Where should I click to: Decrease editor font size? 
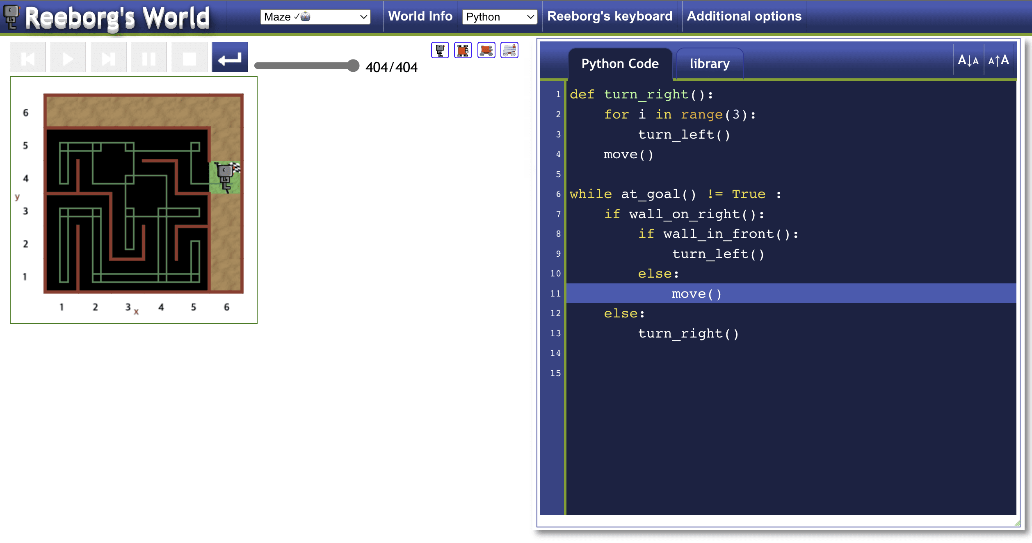click(x=968, y=61)
